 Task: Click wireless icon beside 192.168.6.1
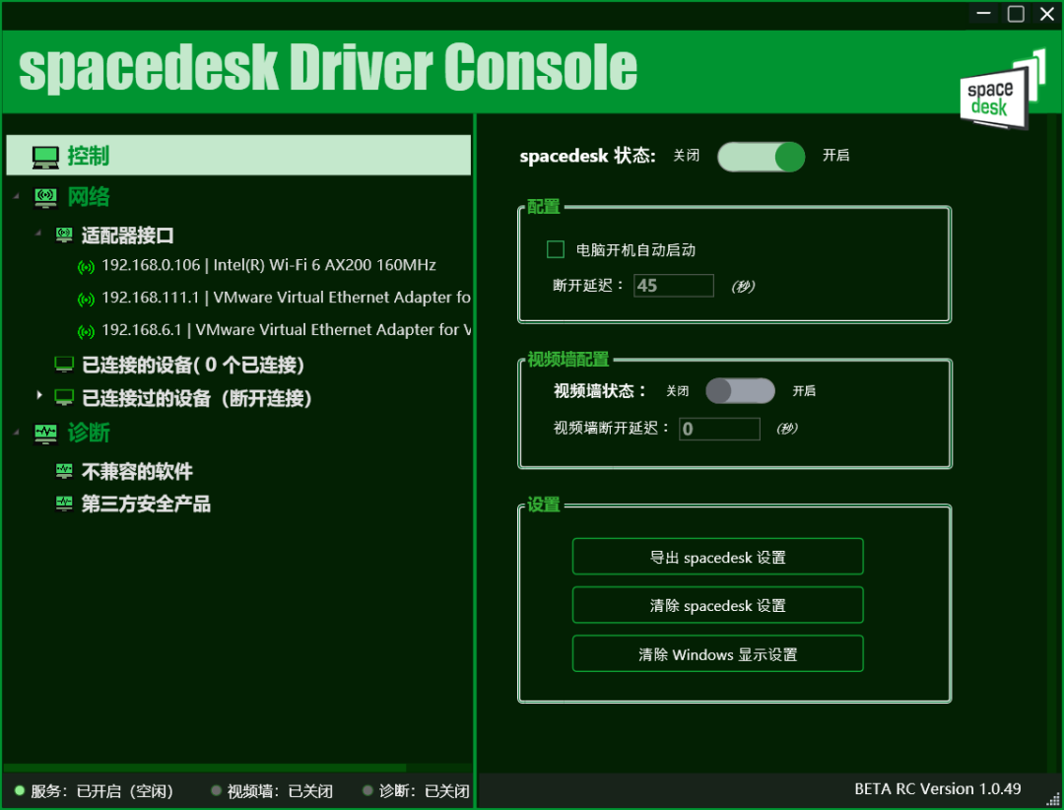[86, 331]
